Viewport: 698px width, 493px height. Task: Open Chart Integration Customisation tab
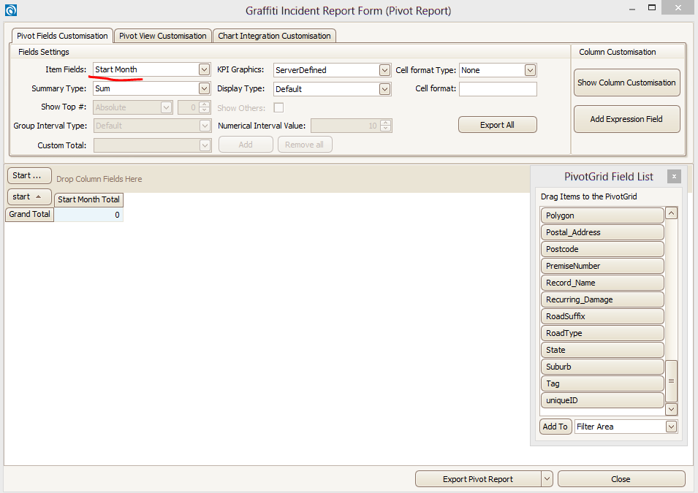pos(274,36)
